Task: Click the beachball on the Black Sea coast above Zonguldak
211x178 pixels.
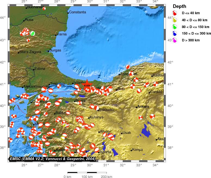Action: pyautogui.click(x=128, y=67)
